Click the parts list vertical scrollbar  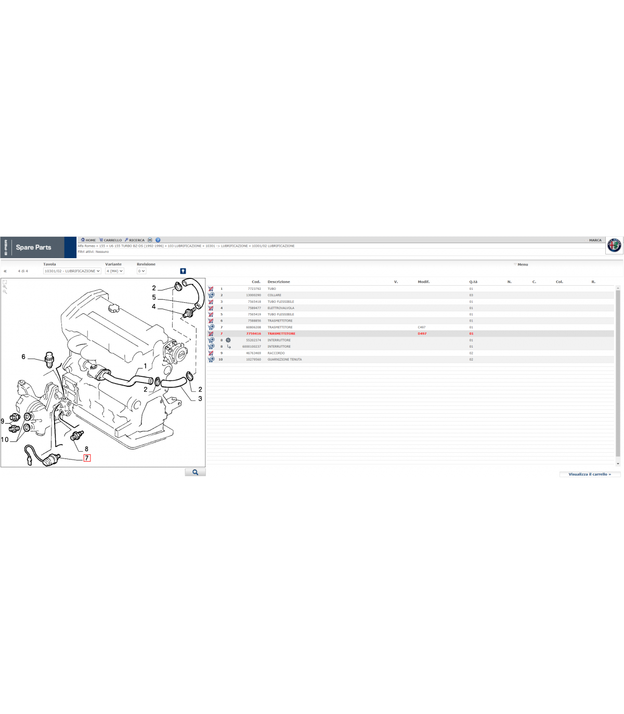pos(618,375)
